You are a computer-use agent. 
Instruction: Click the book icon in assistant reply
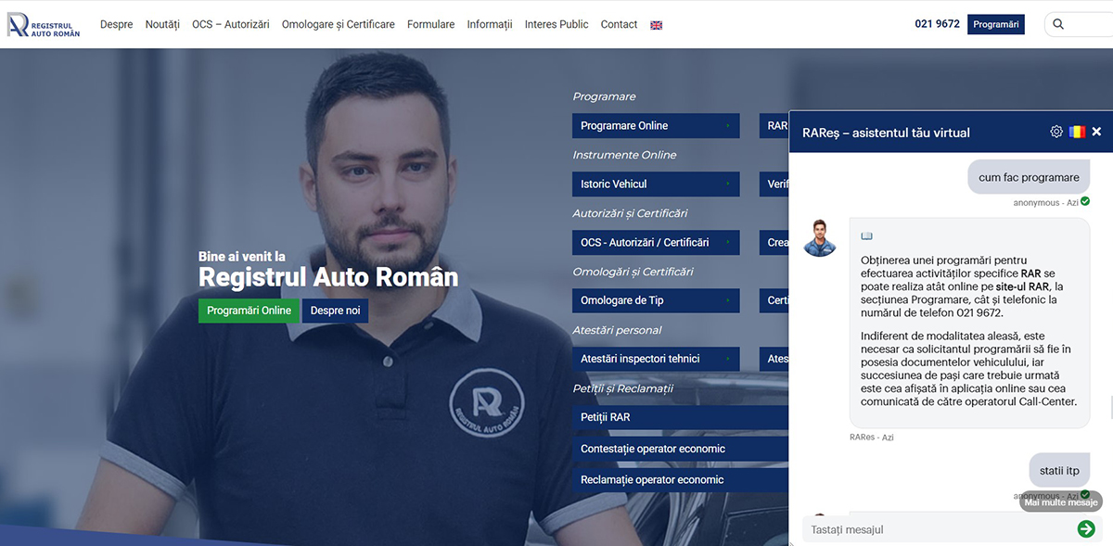pyautogui.click(x=867, y=236)
